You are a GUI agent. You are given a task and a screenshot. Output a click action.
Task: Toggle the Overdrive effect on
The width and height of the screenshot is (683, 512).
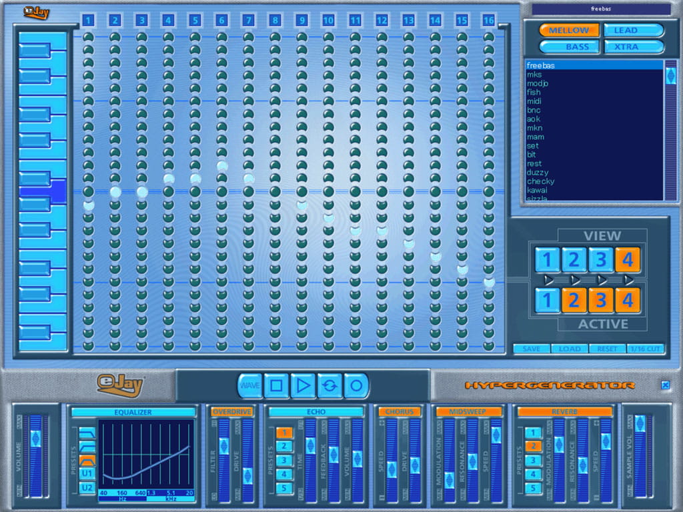(231, 412)
